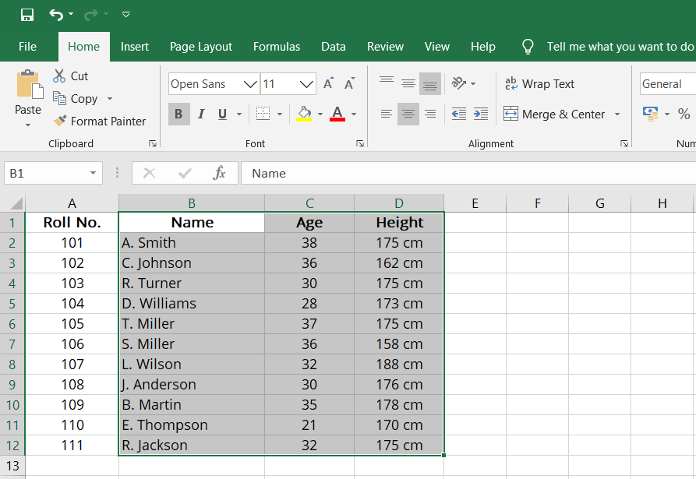696x479 pixels.
Task: Open the undo history dropdown arrow
Action: [x=71, y=14]
